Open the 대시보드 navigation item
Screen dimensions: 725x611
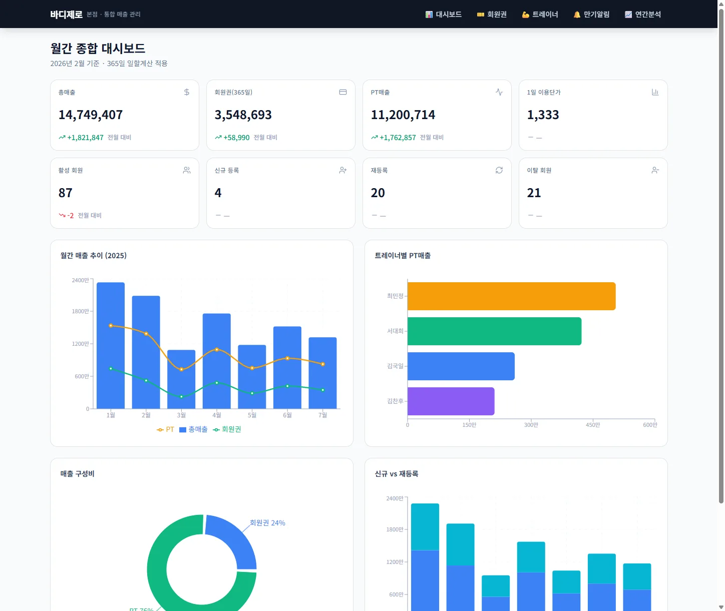pos(444,15)
